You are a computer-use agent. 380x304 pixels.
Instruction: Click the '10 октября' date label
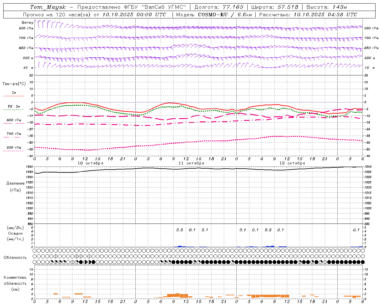point(90,163)
